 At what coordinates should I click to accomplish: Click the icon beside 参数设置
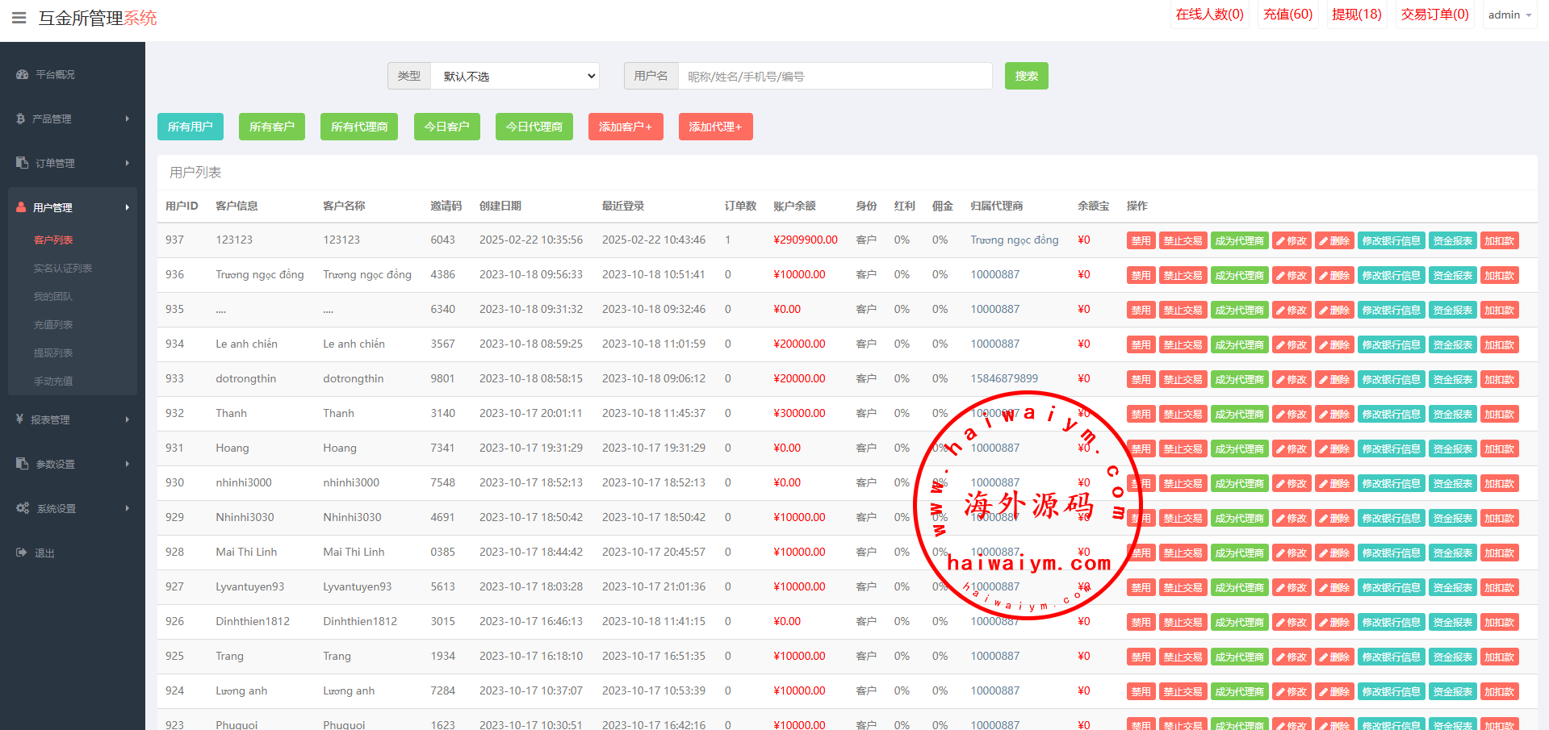[x=22, y=464]
